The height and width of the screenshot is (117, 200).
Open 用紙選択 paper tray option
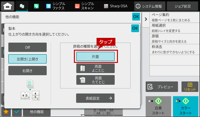coord(175,28)
